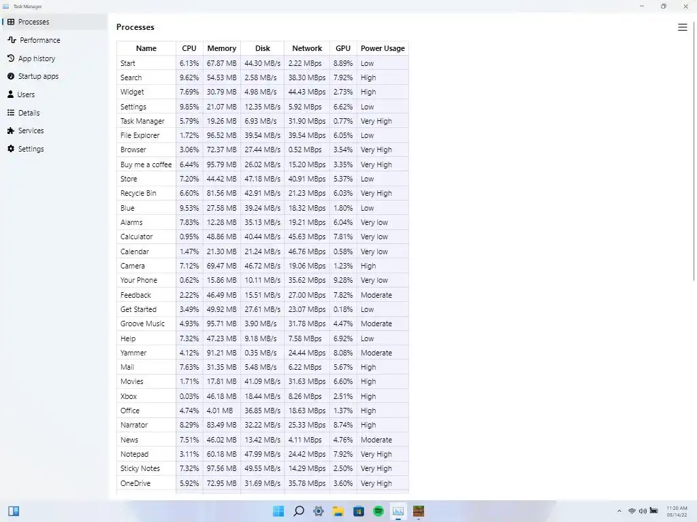Select the Yammer process name
The height and width of the screenshot is (522, 697).
click(133, 353)
